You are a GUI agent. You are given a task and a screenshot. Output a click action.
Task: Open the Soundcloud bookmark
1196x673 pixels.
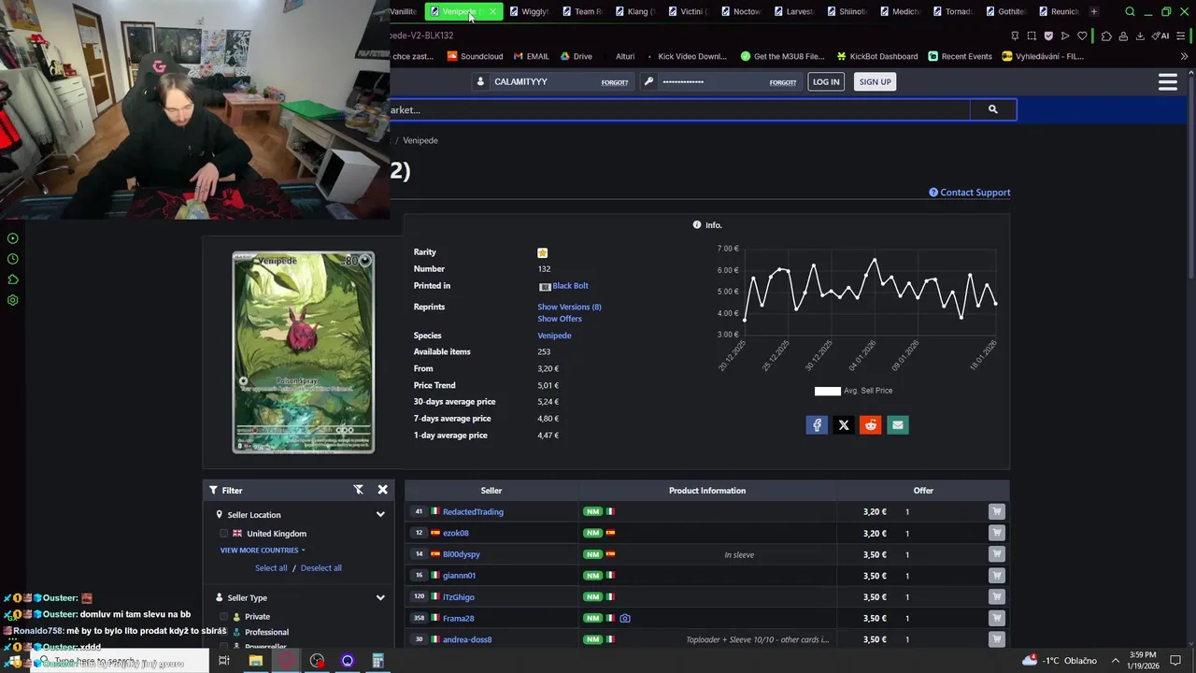tap(475, 56)
